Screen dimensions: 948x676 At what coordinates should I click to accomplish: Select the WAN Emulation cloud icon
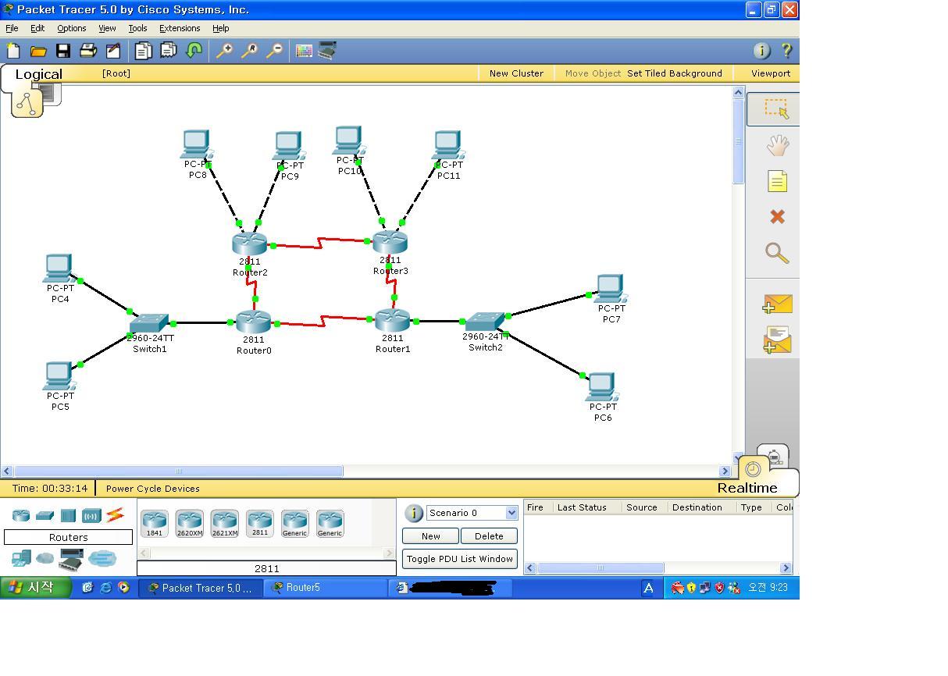click(x=45, y=558)
